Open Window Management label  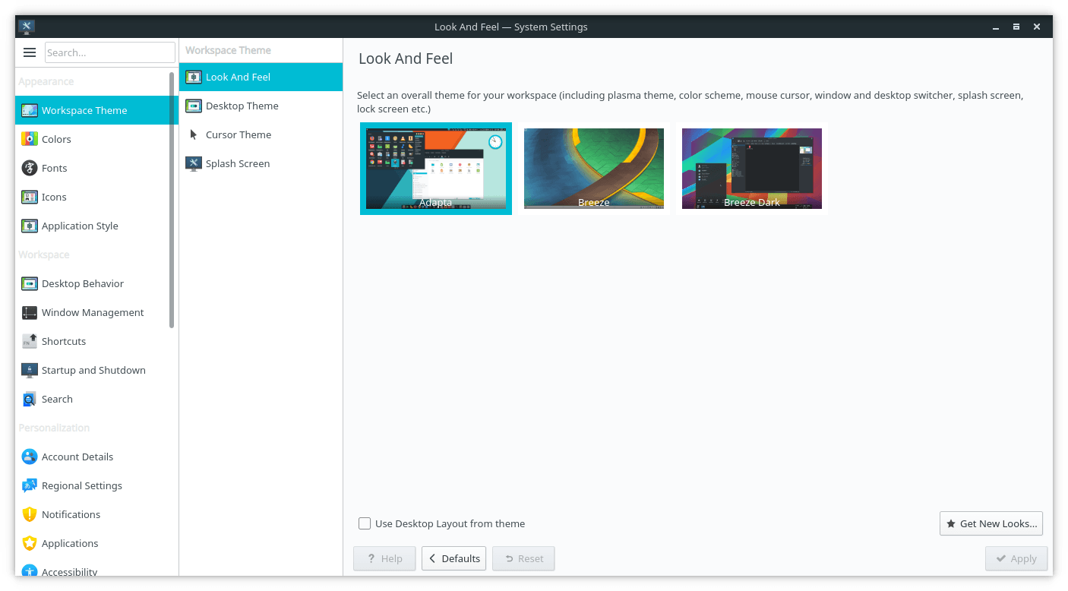click(93, 312)
